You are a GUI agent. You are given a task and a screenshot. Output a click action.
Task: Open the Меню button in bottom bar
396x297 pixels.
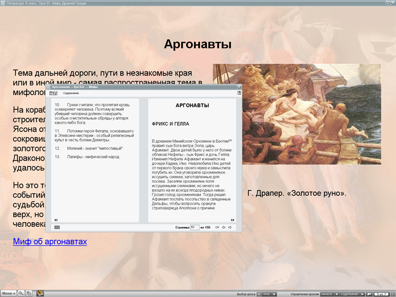8,293
